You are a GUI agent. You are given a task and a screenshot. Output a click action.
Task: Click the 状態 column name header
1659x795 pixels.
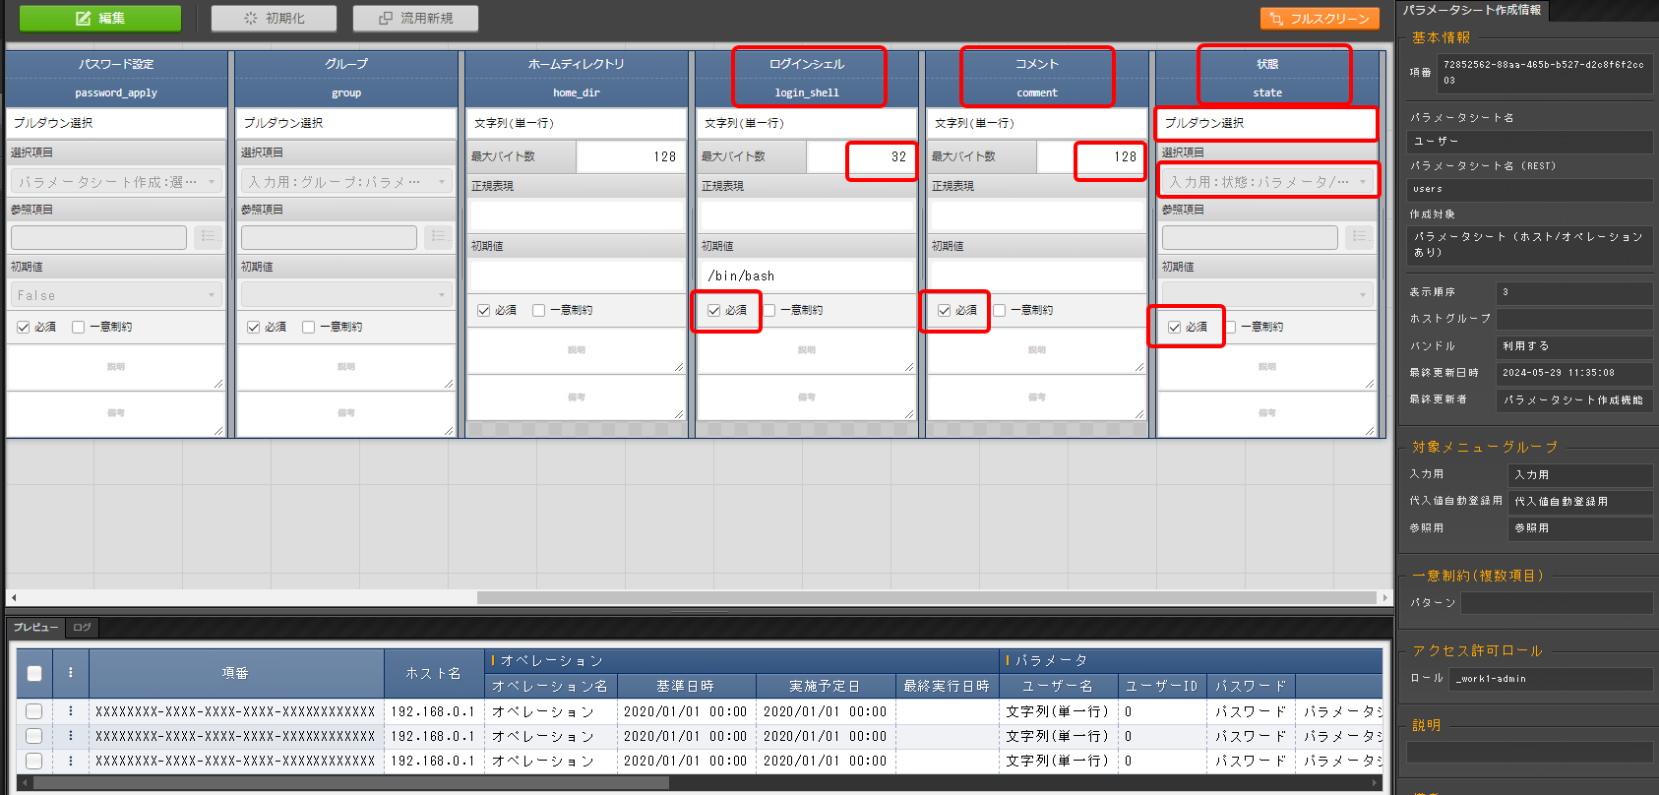point(1267,64)
